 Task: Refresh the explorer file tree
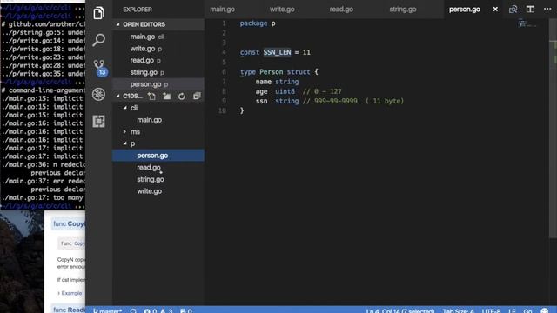[x=182, y=97]
